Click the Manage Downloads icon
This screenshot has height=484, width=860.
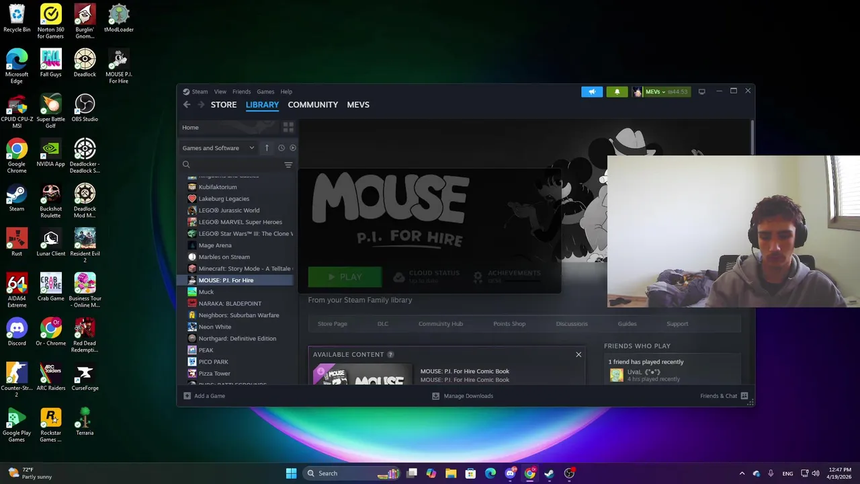point(435,396)
